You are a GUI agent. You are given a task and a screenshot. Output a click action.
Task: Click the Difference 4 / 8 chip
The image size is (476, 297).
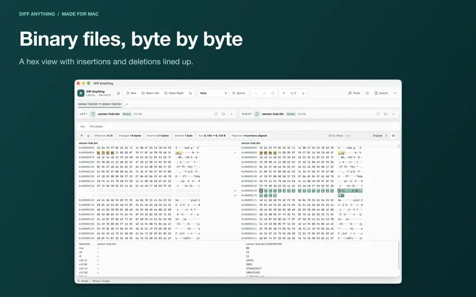(103, 136)
